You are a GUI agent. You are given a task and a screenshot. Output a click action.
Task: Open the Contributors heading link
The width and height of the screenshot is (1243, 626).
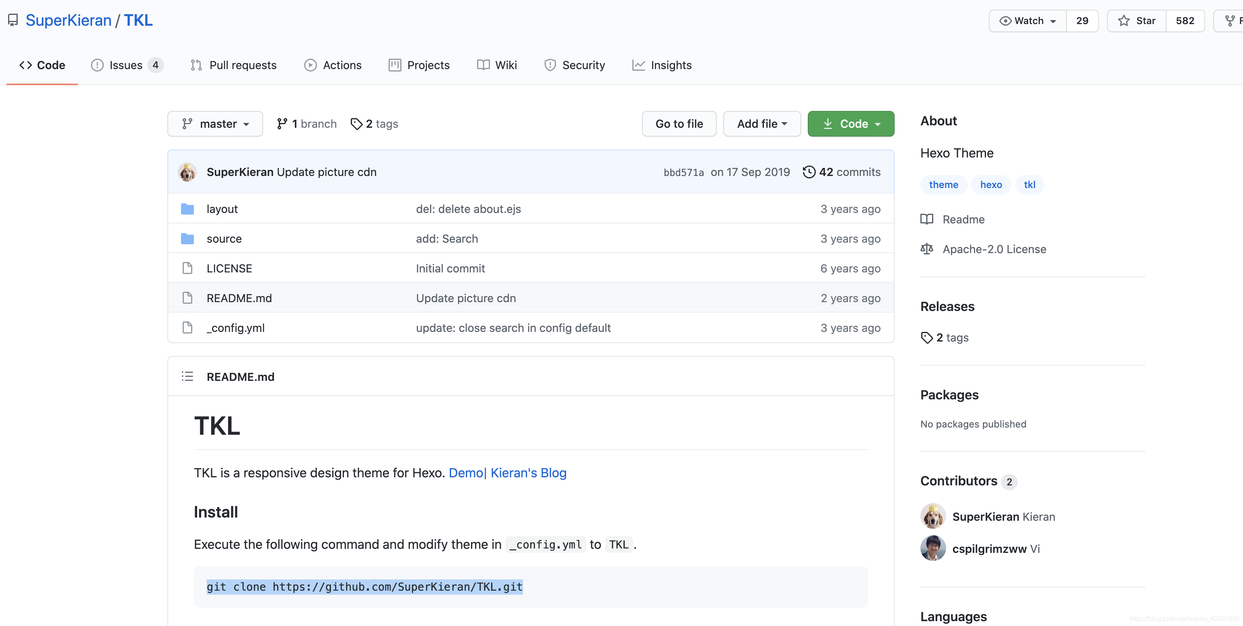click(958, 481)
